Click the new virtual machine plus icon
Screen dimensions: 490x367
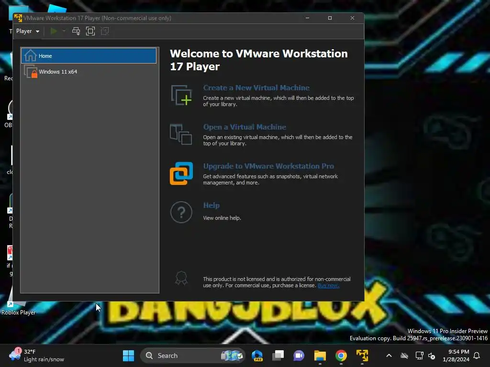181,95
